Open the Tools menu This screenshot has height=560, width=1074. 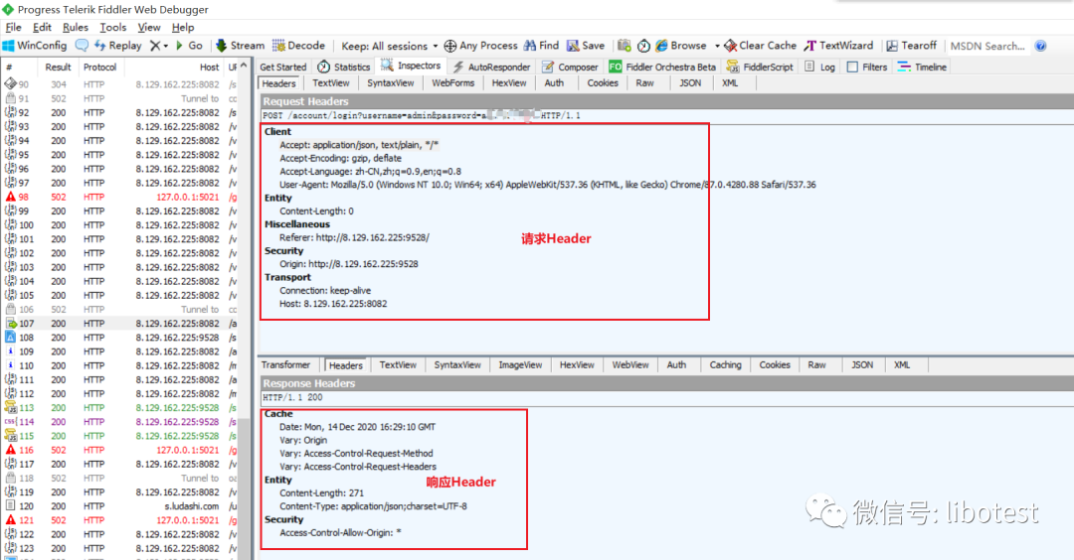click(113, 28)
